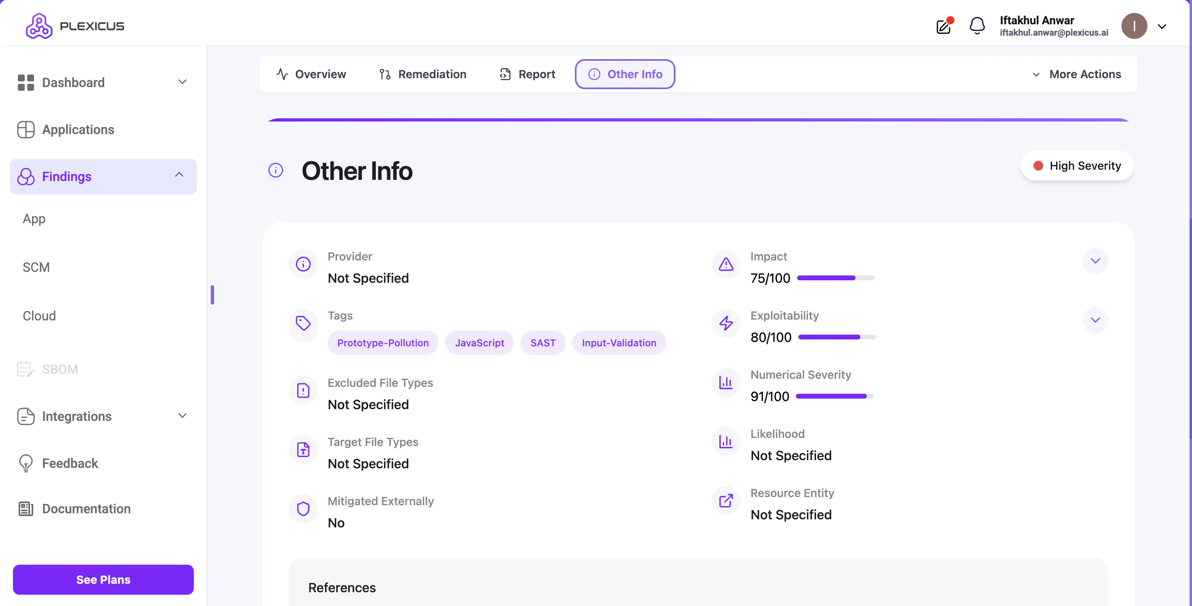Image resolution: width=1192 pixels, height=606 pixels.
Task: Open the App findings item
Action: (x=34, y=219)
